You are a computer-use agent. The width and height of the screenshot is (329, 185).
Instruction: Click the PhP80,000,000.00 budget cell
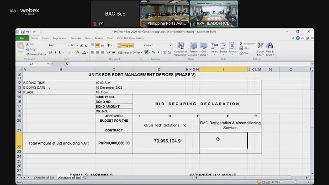click(114, 143)
